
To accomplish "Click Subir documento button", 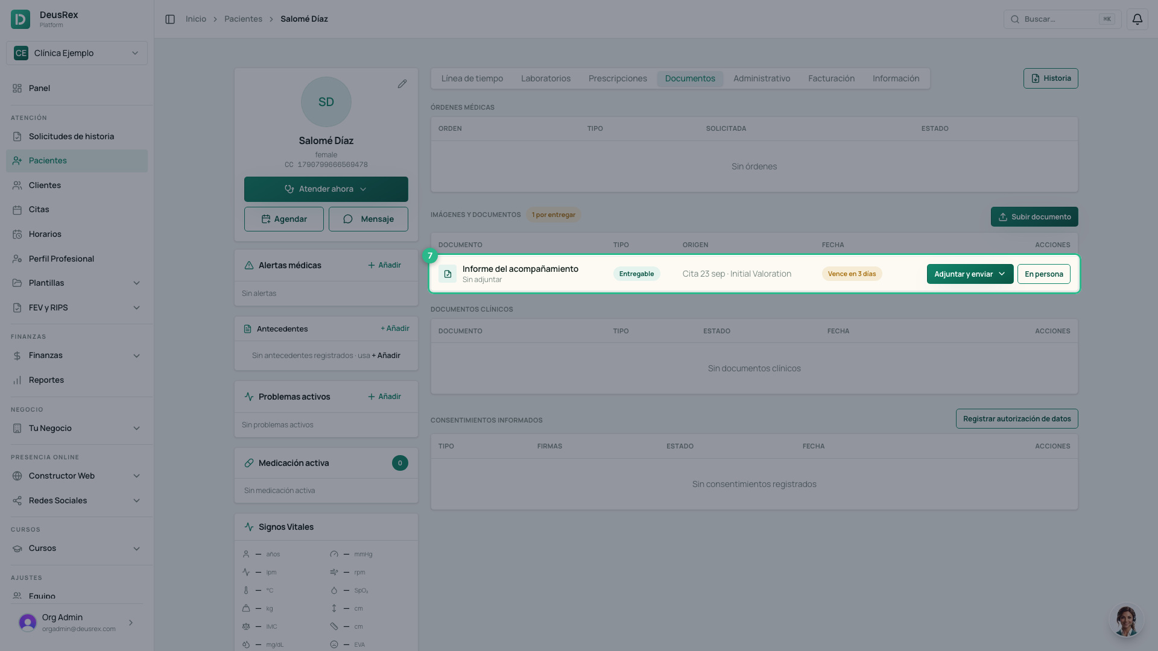I will tap(1034, 217).
